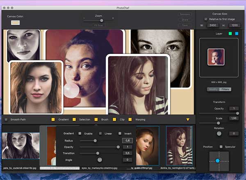Toggle the Smooth Path checkbox
The width and height of the screenshot is (246, 180).
coord(6,120)
